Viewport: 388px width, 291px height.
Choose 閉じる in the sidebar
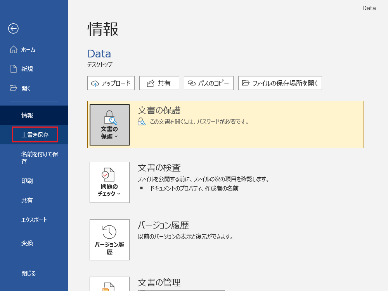34,274
